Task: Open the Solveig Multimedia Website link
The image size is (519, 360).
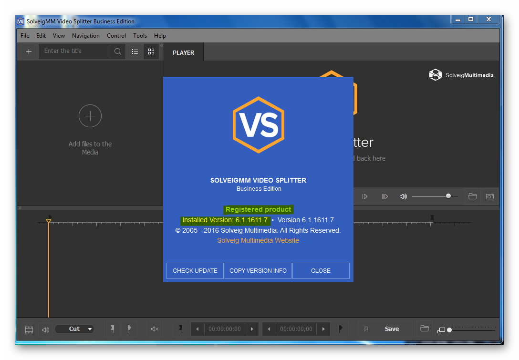Action: pos(258,240)
